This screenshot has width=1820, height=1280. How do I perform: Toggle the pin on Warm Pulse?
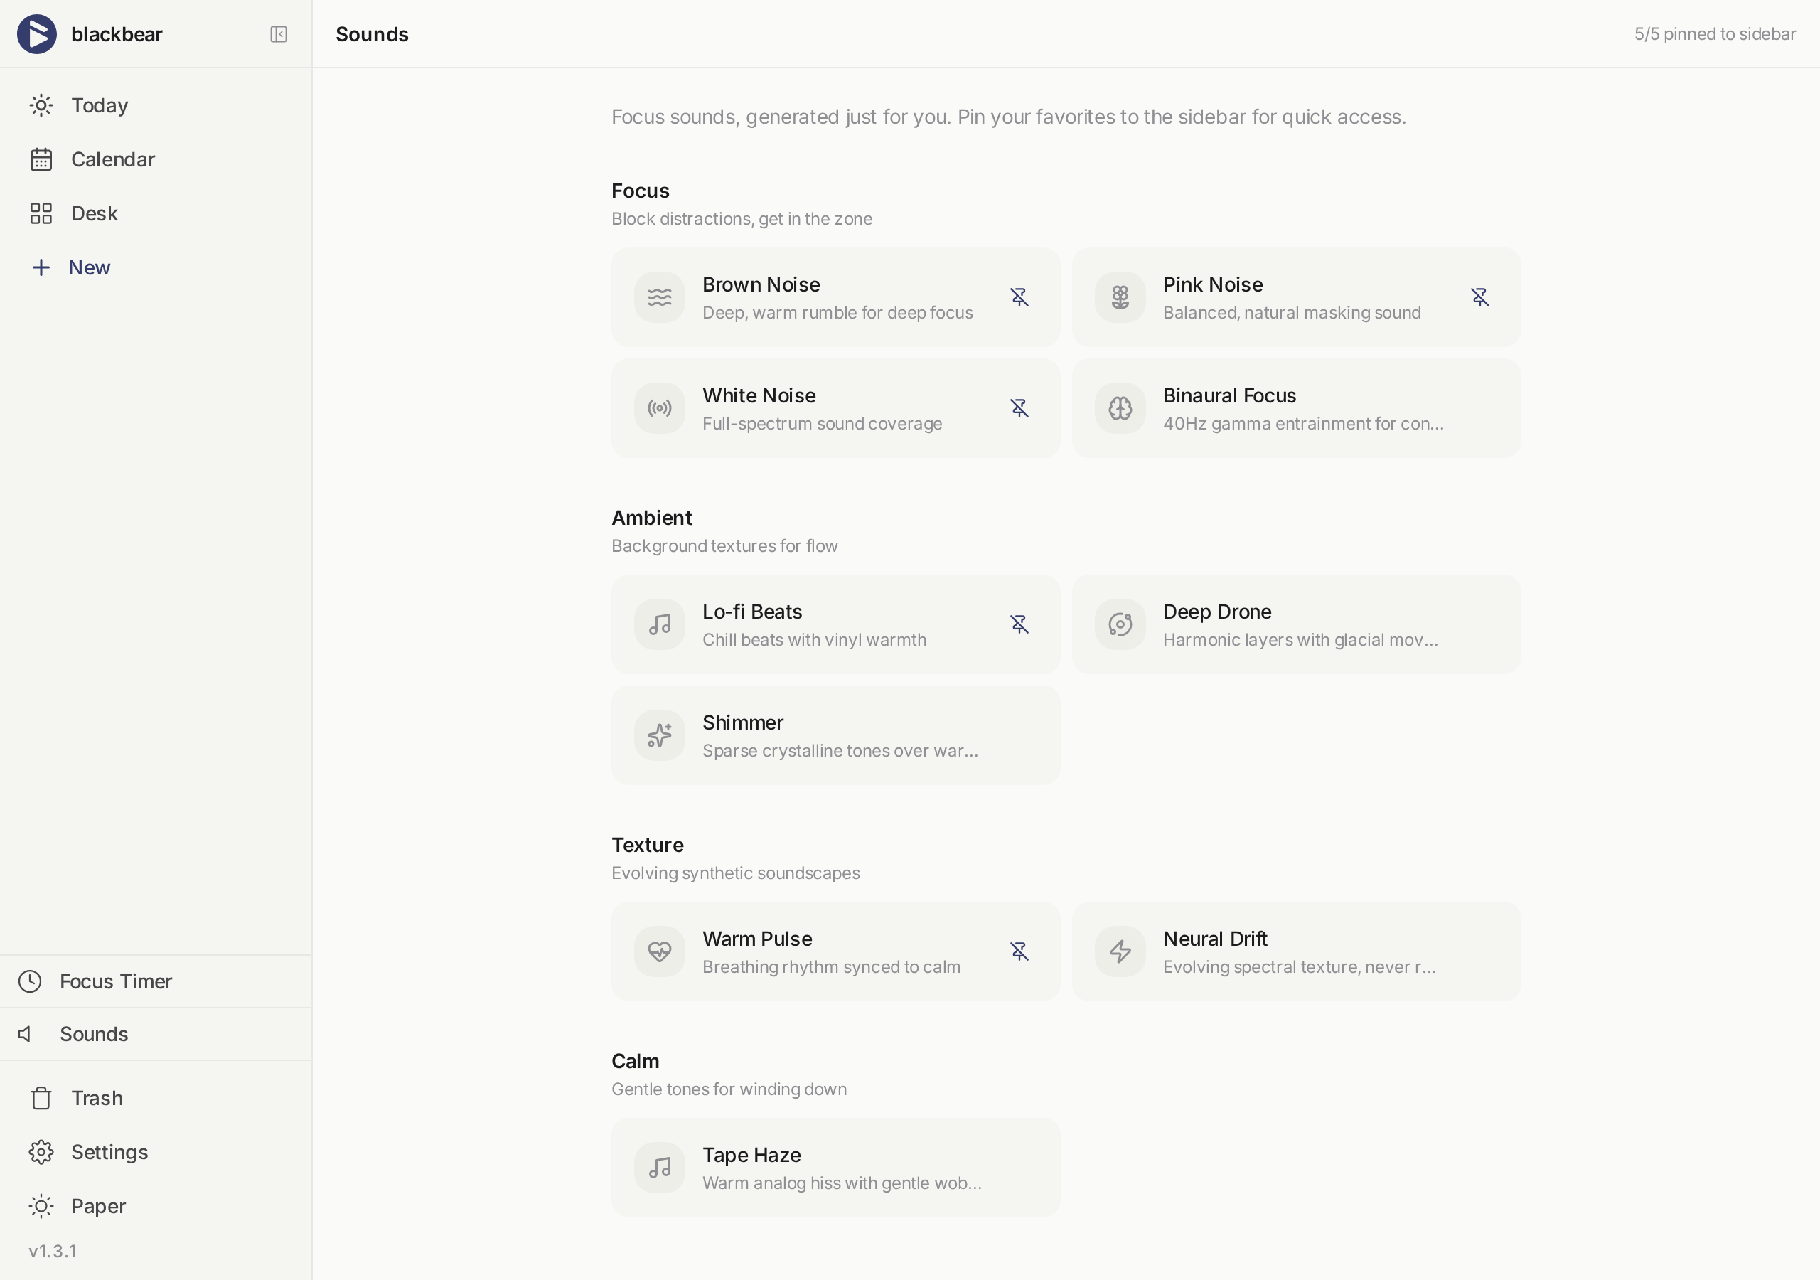coord(1019,951)
